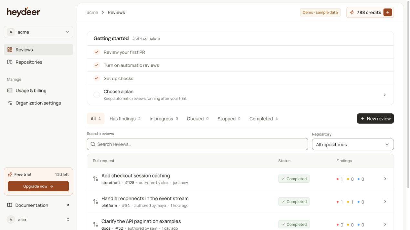Expand the Choose a plan chevron

point(384,95)
